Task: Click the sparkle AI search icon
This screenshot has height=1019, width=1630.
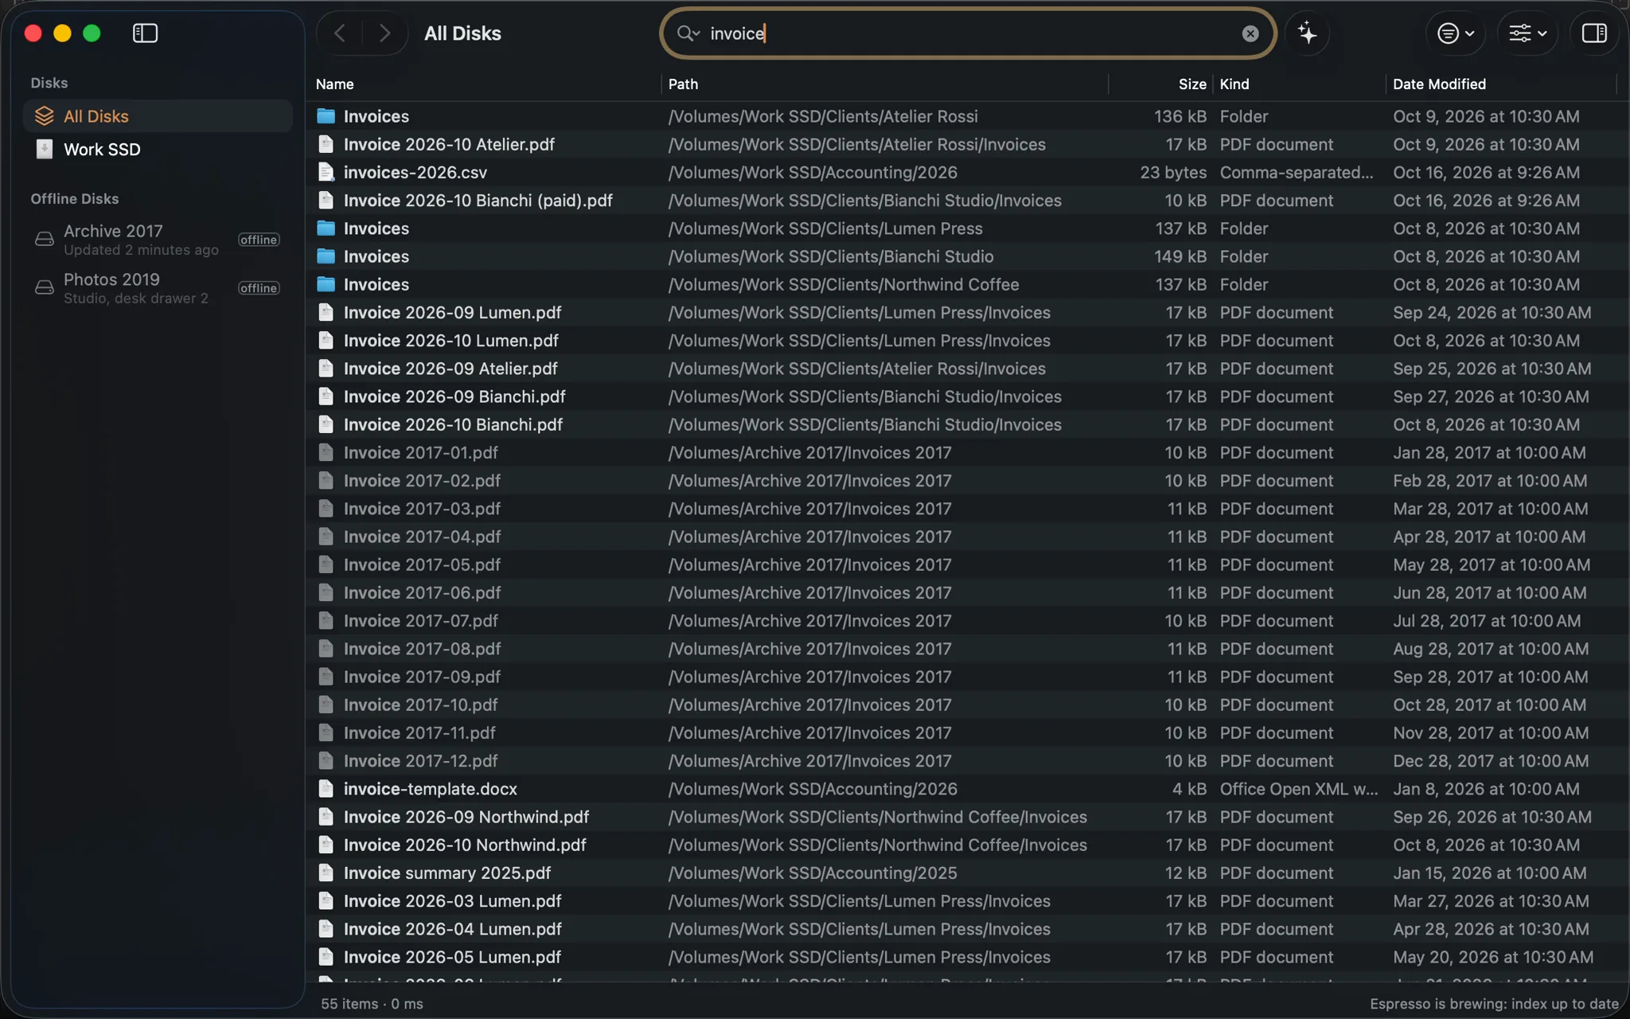Action: point(1307,33)
